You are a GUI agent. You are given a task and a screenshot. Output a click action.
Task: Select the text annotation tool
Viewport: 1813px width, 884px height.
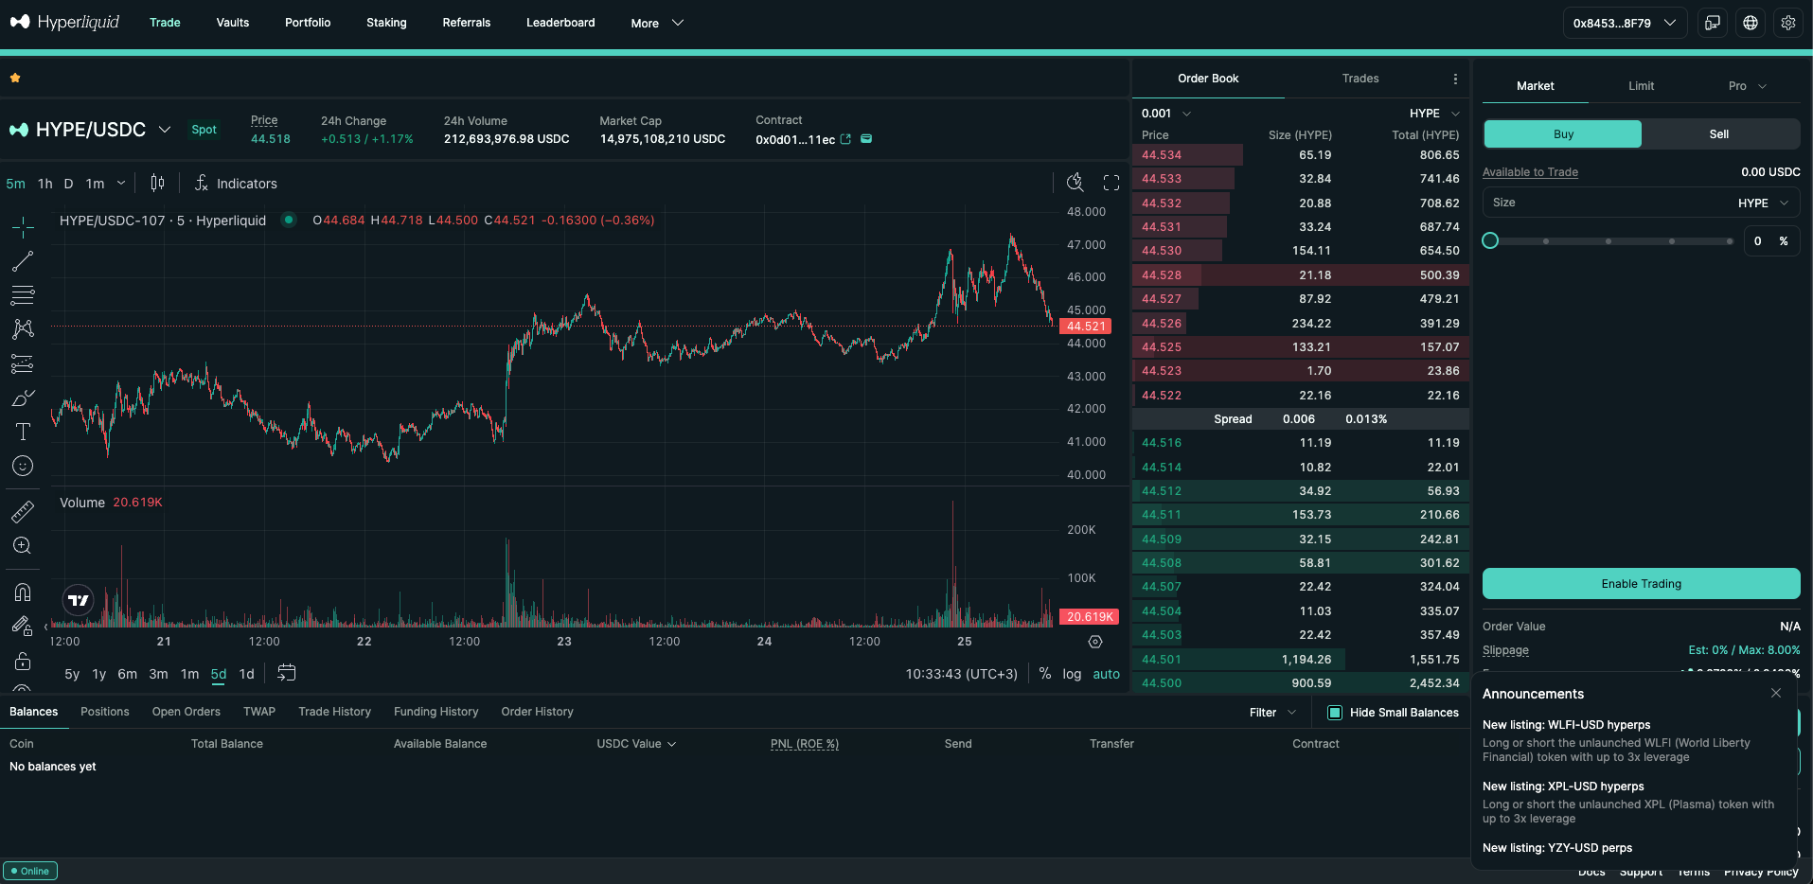[x=23, y=432]
